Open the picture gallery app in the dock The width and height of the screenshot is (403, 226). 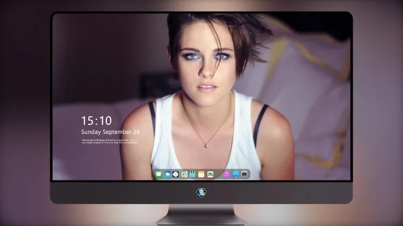click(x=210, y=174)
